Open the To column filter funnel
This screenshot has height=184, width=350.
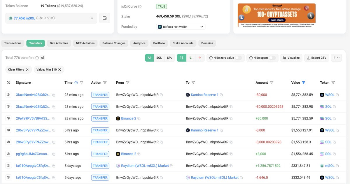[193, 83]
